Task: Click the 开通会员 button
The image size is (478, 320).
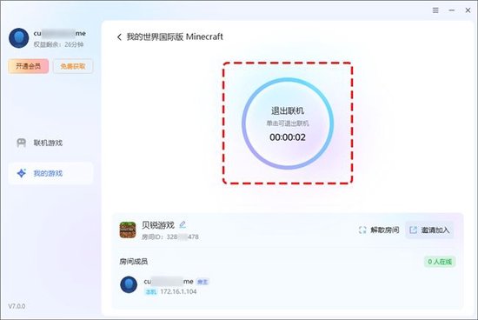Action: (x=28, y=66)
